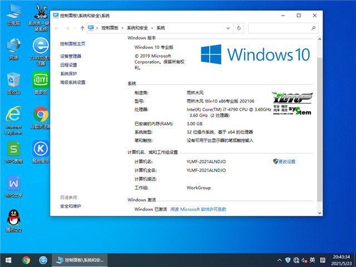Launch the 2345加速浏览器 desktop icon
The image size is (356, 267).
pos(41,52)
